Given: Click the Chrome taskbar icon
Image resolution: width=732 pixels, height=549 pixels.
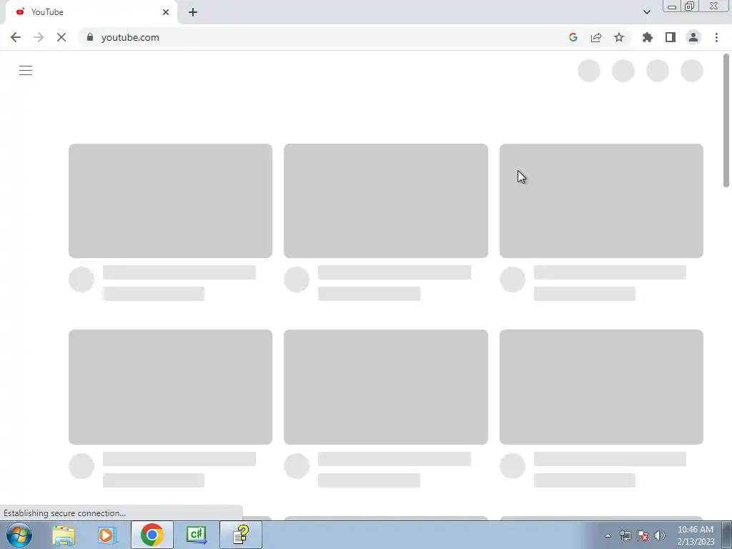Looking at the screenshot, I should coord(152,535).
